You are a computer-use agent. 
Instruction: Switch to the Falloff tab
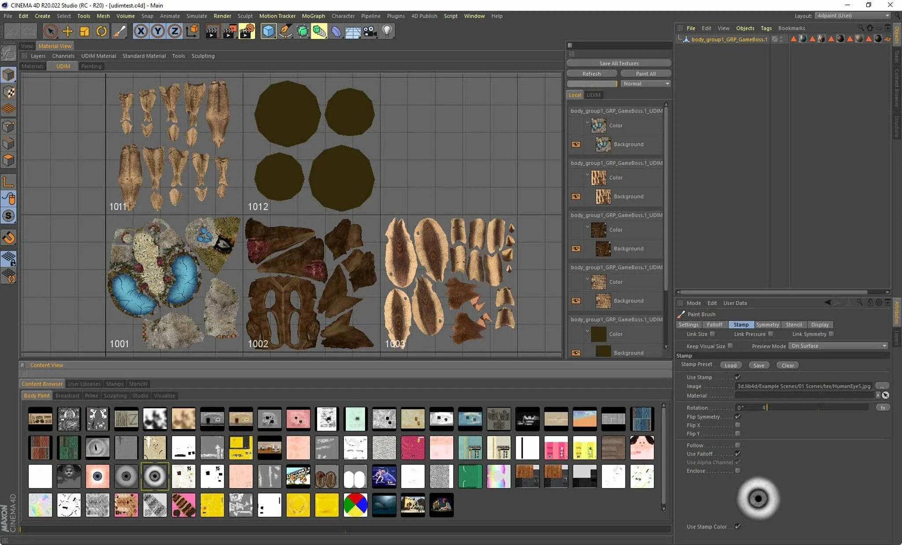(x=714, y=325)
